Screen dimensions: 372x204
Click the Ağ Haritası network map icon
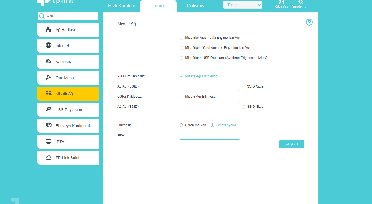[48, 30]
